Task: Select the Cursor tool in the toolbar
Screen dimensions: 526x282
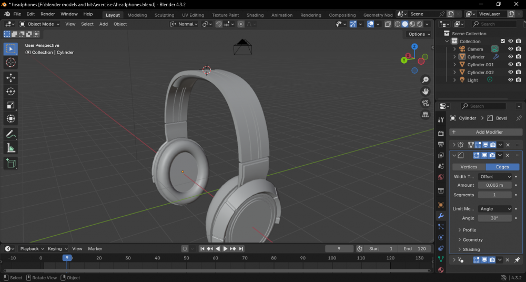Action: (11, 63)
